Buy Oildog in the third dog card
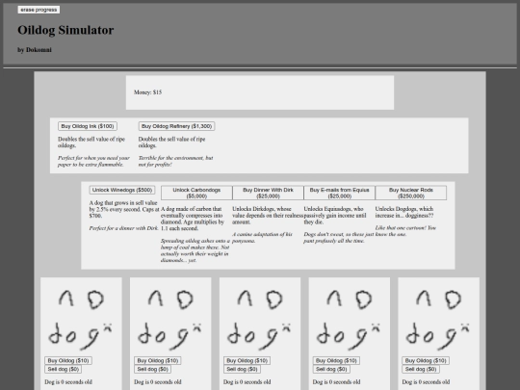520x390 pixels. tap(247, 360)
